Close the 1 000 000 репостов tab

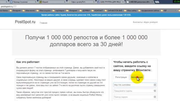152,2
